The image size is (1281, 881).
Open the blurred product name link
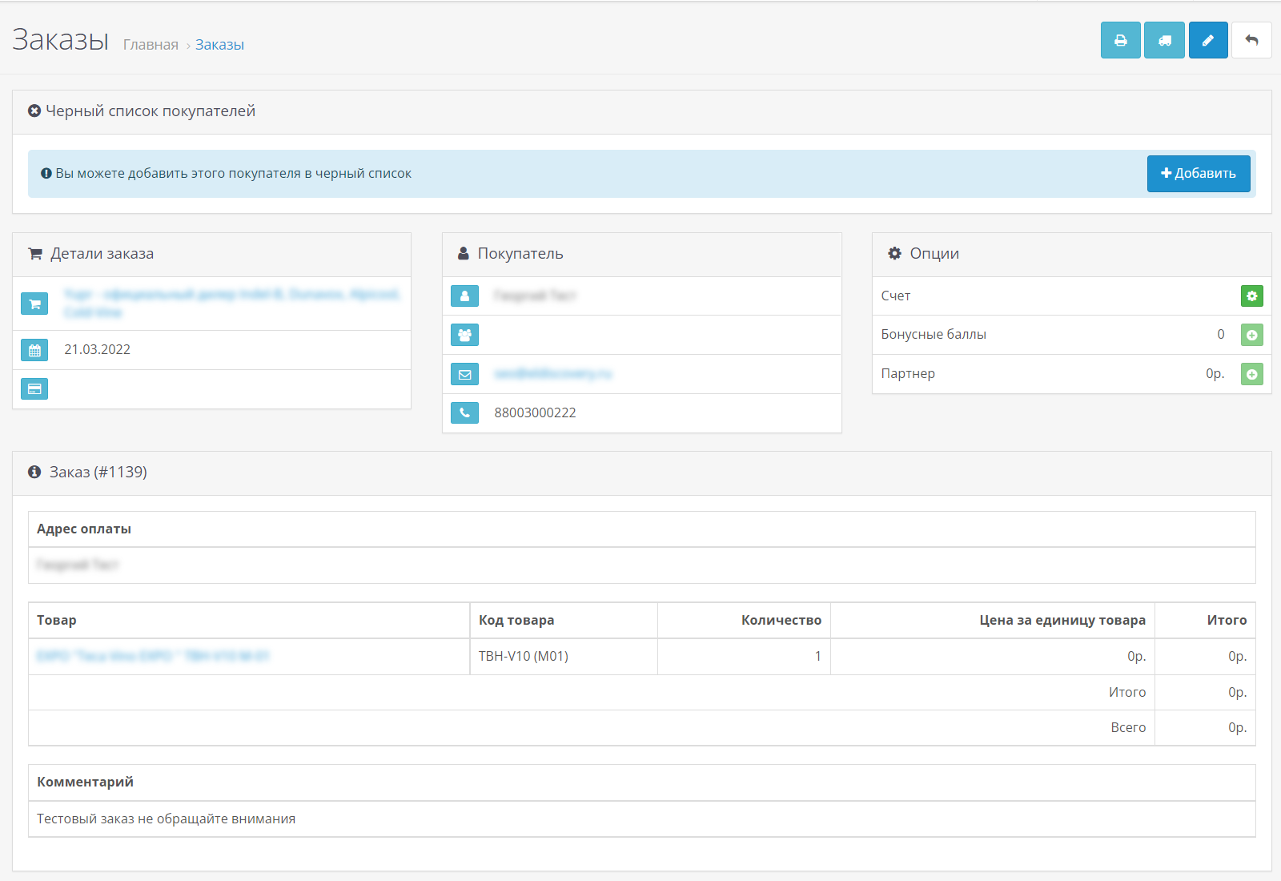[x=153, y=656]
